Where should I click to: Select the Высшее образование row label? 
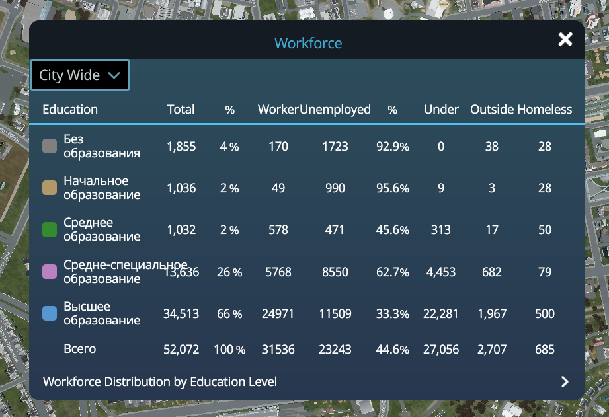102,313
